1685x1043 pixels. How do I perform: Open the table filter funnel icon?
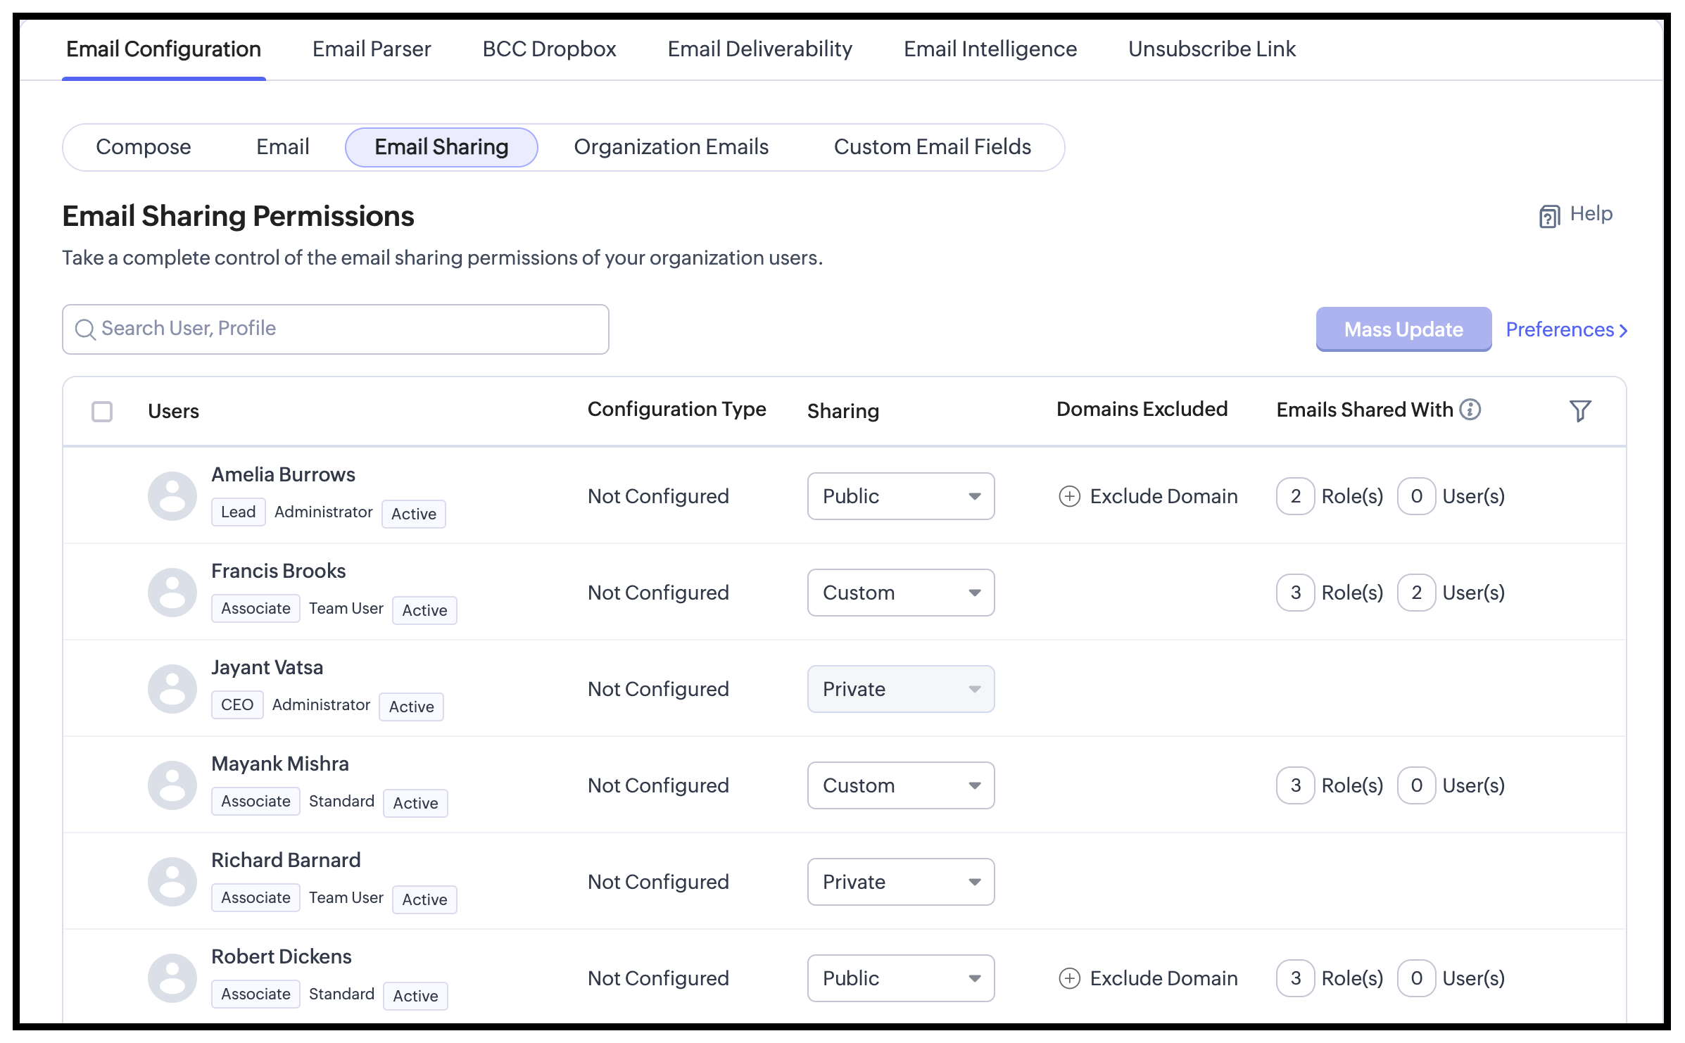tap(1580, 410)
